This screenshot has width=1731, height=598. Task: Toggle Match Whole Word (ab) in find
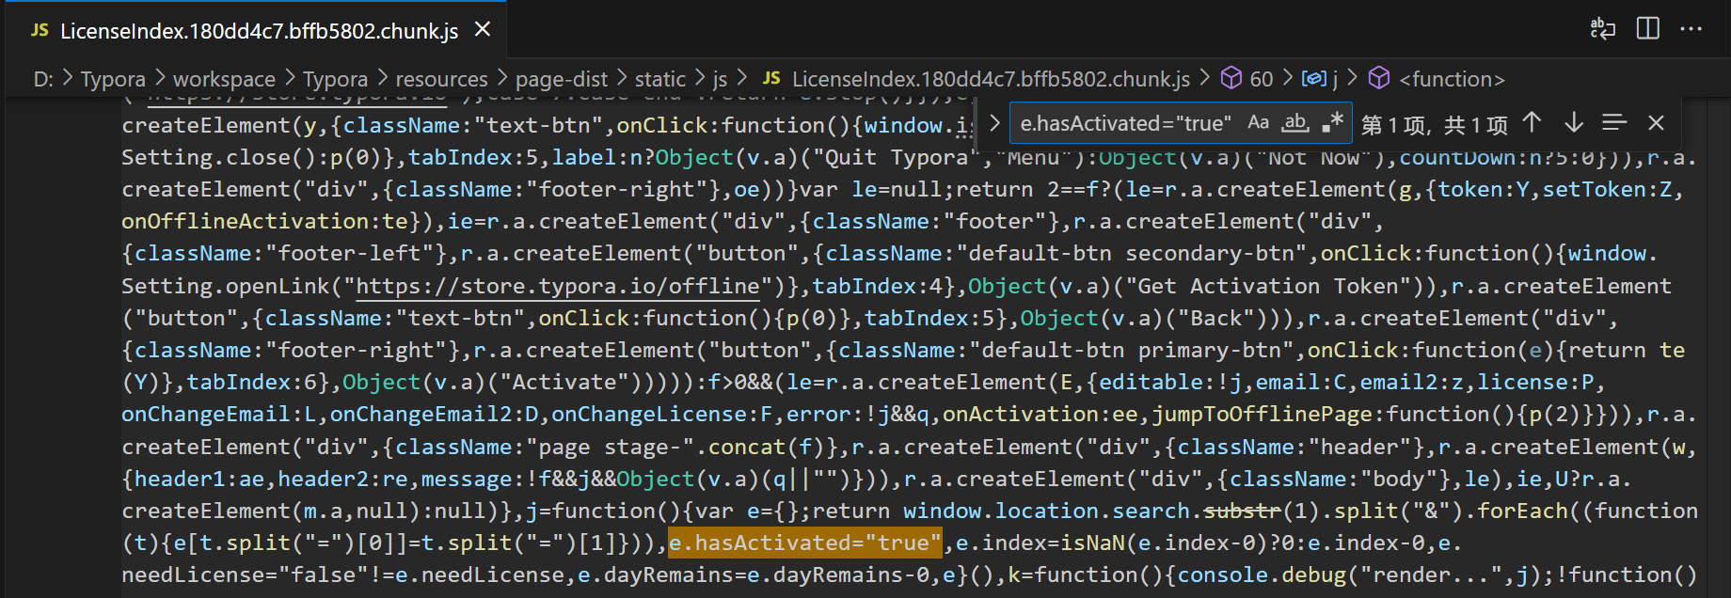click(1295, 122)
